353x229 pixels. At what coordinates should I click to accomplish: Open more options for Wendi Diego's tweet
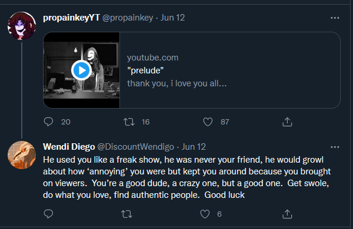click(335, 147)
